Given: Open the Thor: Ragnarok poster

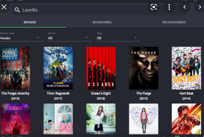Looking at the screenshot, I should (58, 68).
